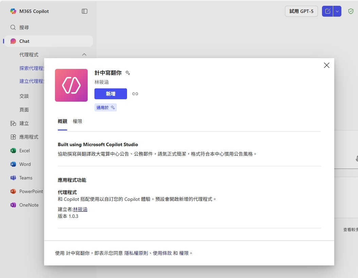Image resolution: width=358 pixels, height=278 pixels.
Task: Close the agent details dialog
Action: (326, 65)
